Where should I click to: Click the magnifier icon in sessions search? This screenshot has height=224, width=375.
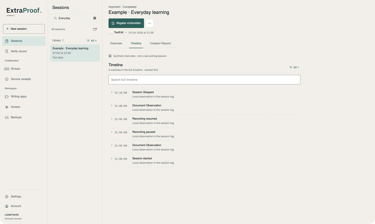tap(55, 18)
